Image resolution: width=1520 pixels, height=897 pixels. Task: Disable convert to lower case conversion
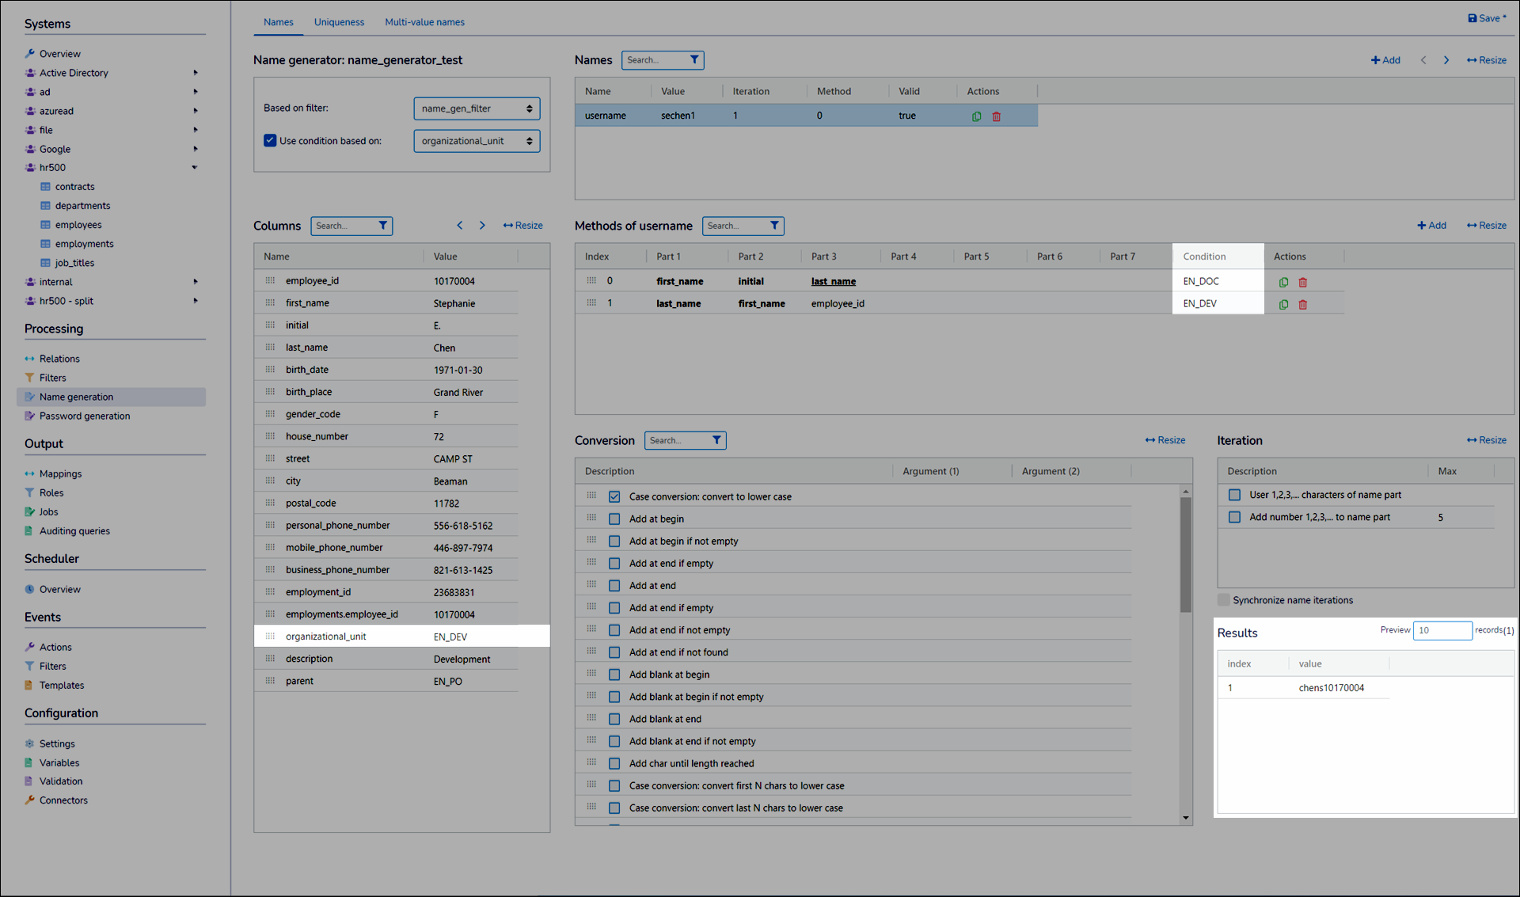point(614,496)
